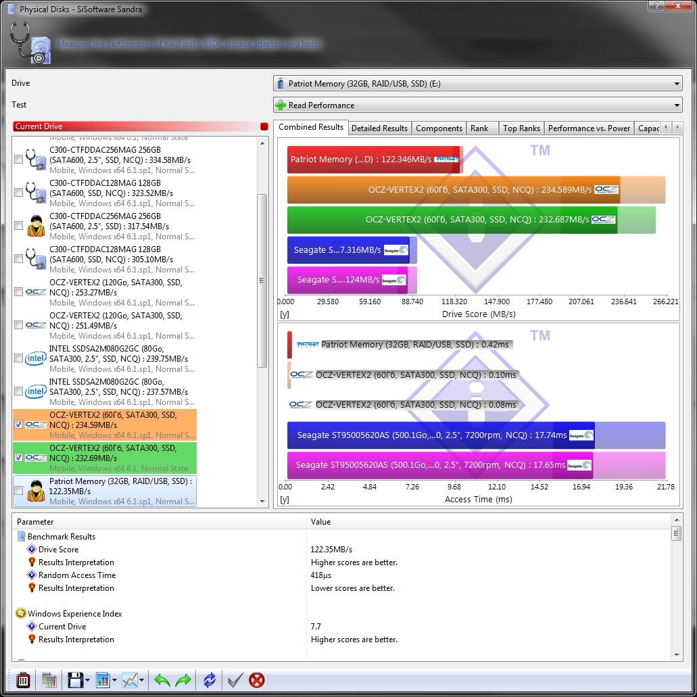
Task: Check the OCZ-VERTEX2 251.49MB/s checkbox
Action: 18,325
